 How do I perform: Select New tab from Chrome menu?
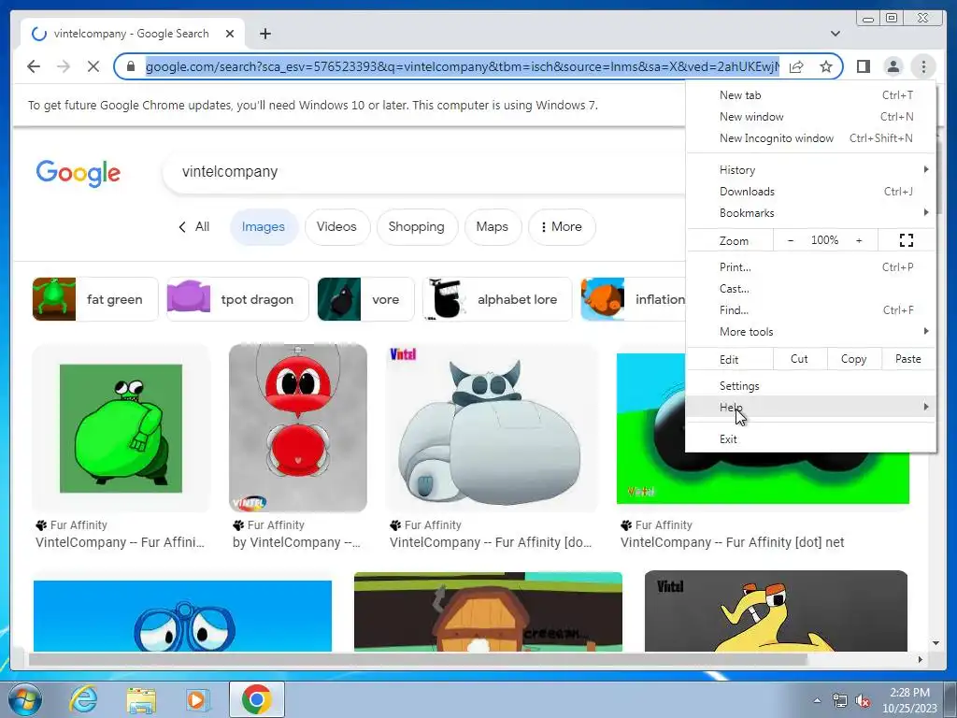[x=811, y=95]
